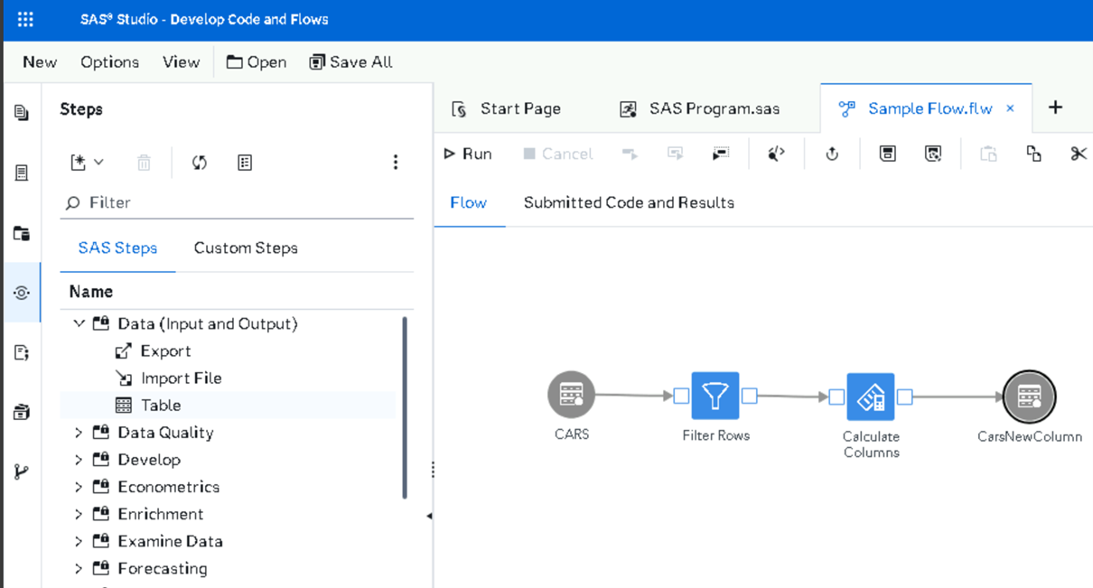Click the Filter Rows input port
The width and height of the screenshot is (1093, 588).
(682, 396)
